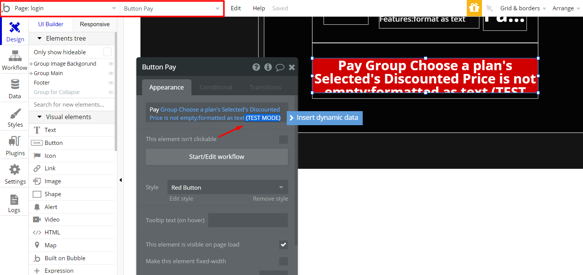Viewport: 583px width, 275px height.
Task: Click the Start/Edit workflow button
Action: pos(217,157)
